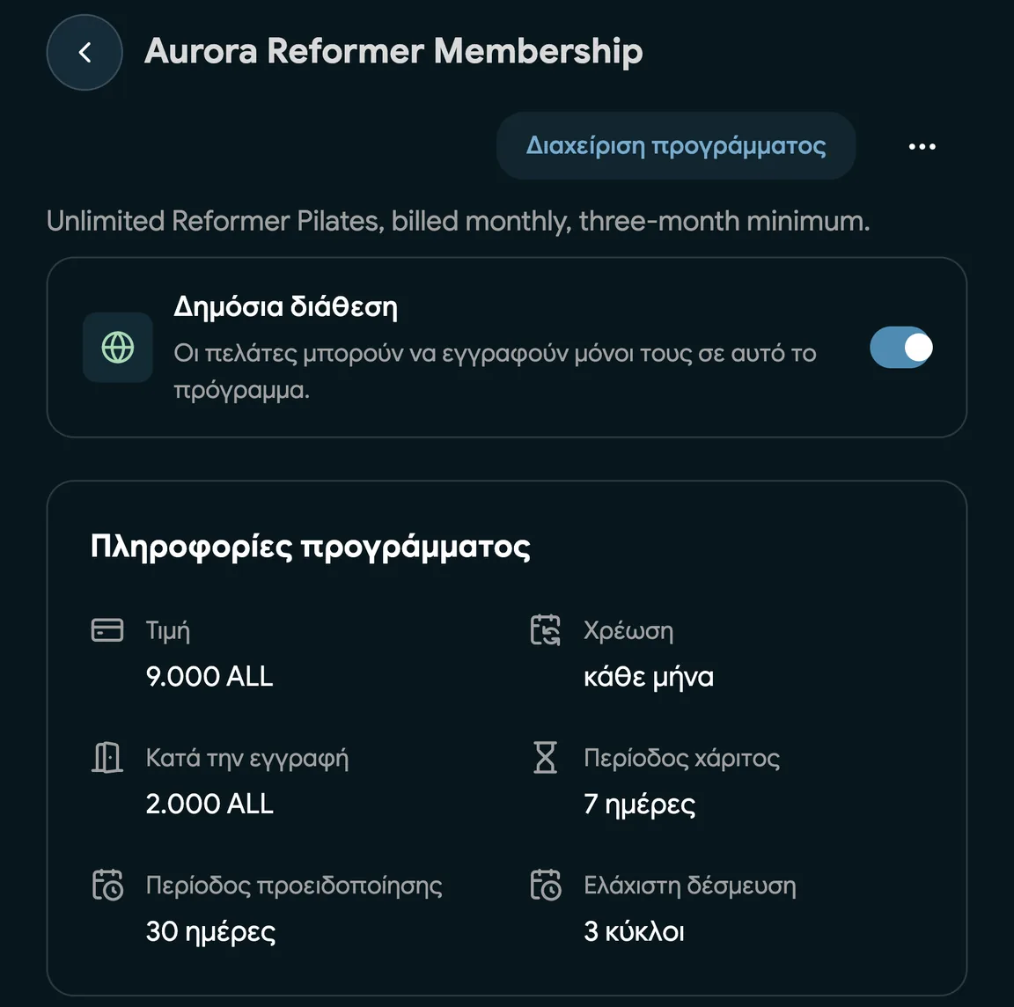Click the Unlimited Reformer Pilates description text

(x=458, y=221)
